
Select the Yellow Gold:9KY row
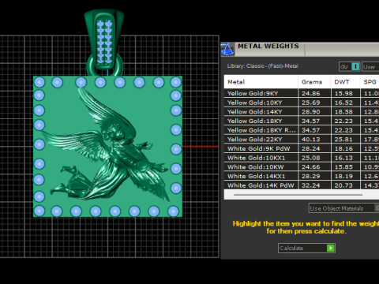pos(302,93)
